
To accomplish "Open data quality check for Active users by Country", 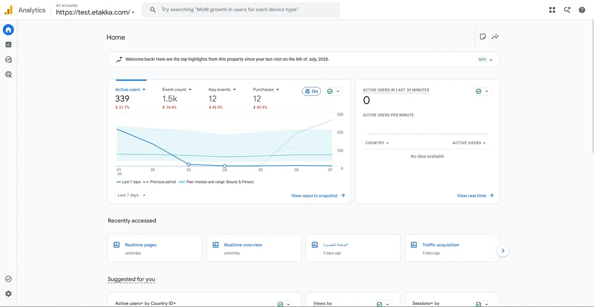I will [x=284, y=304].
